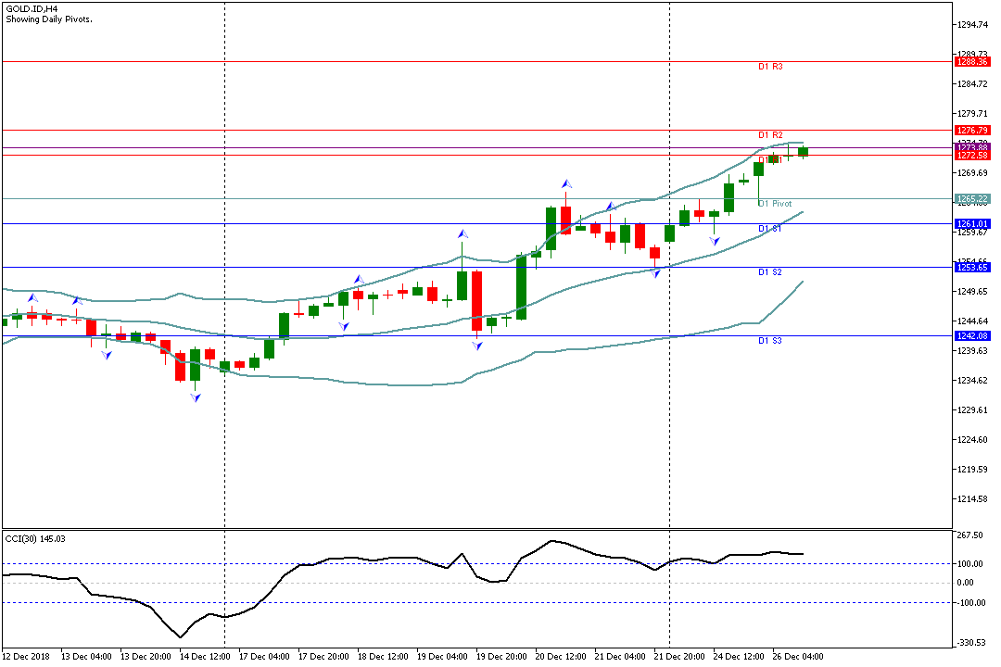
Task: Select the D1 S3 pivot label
Action: pos(769,340)
